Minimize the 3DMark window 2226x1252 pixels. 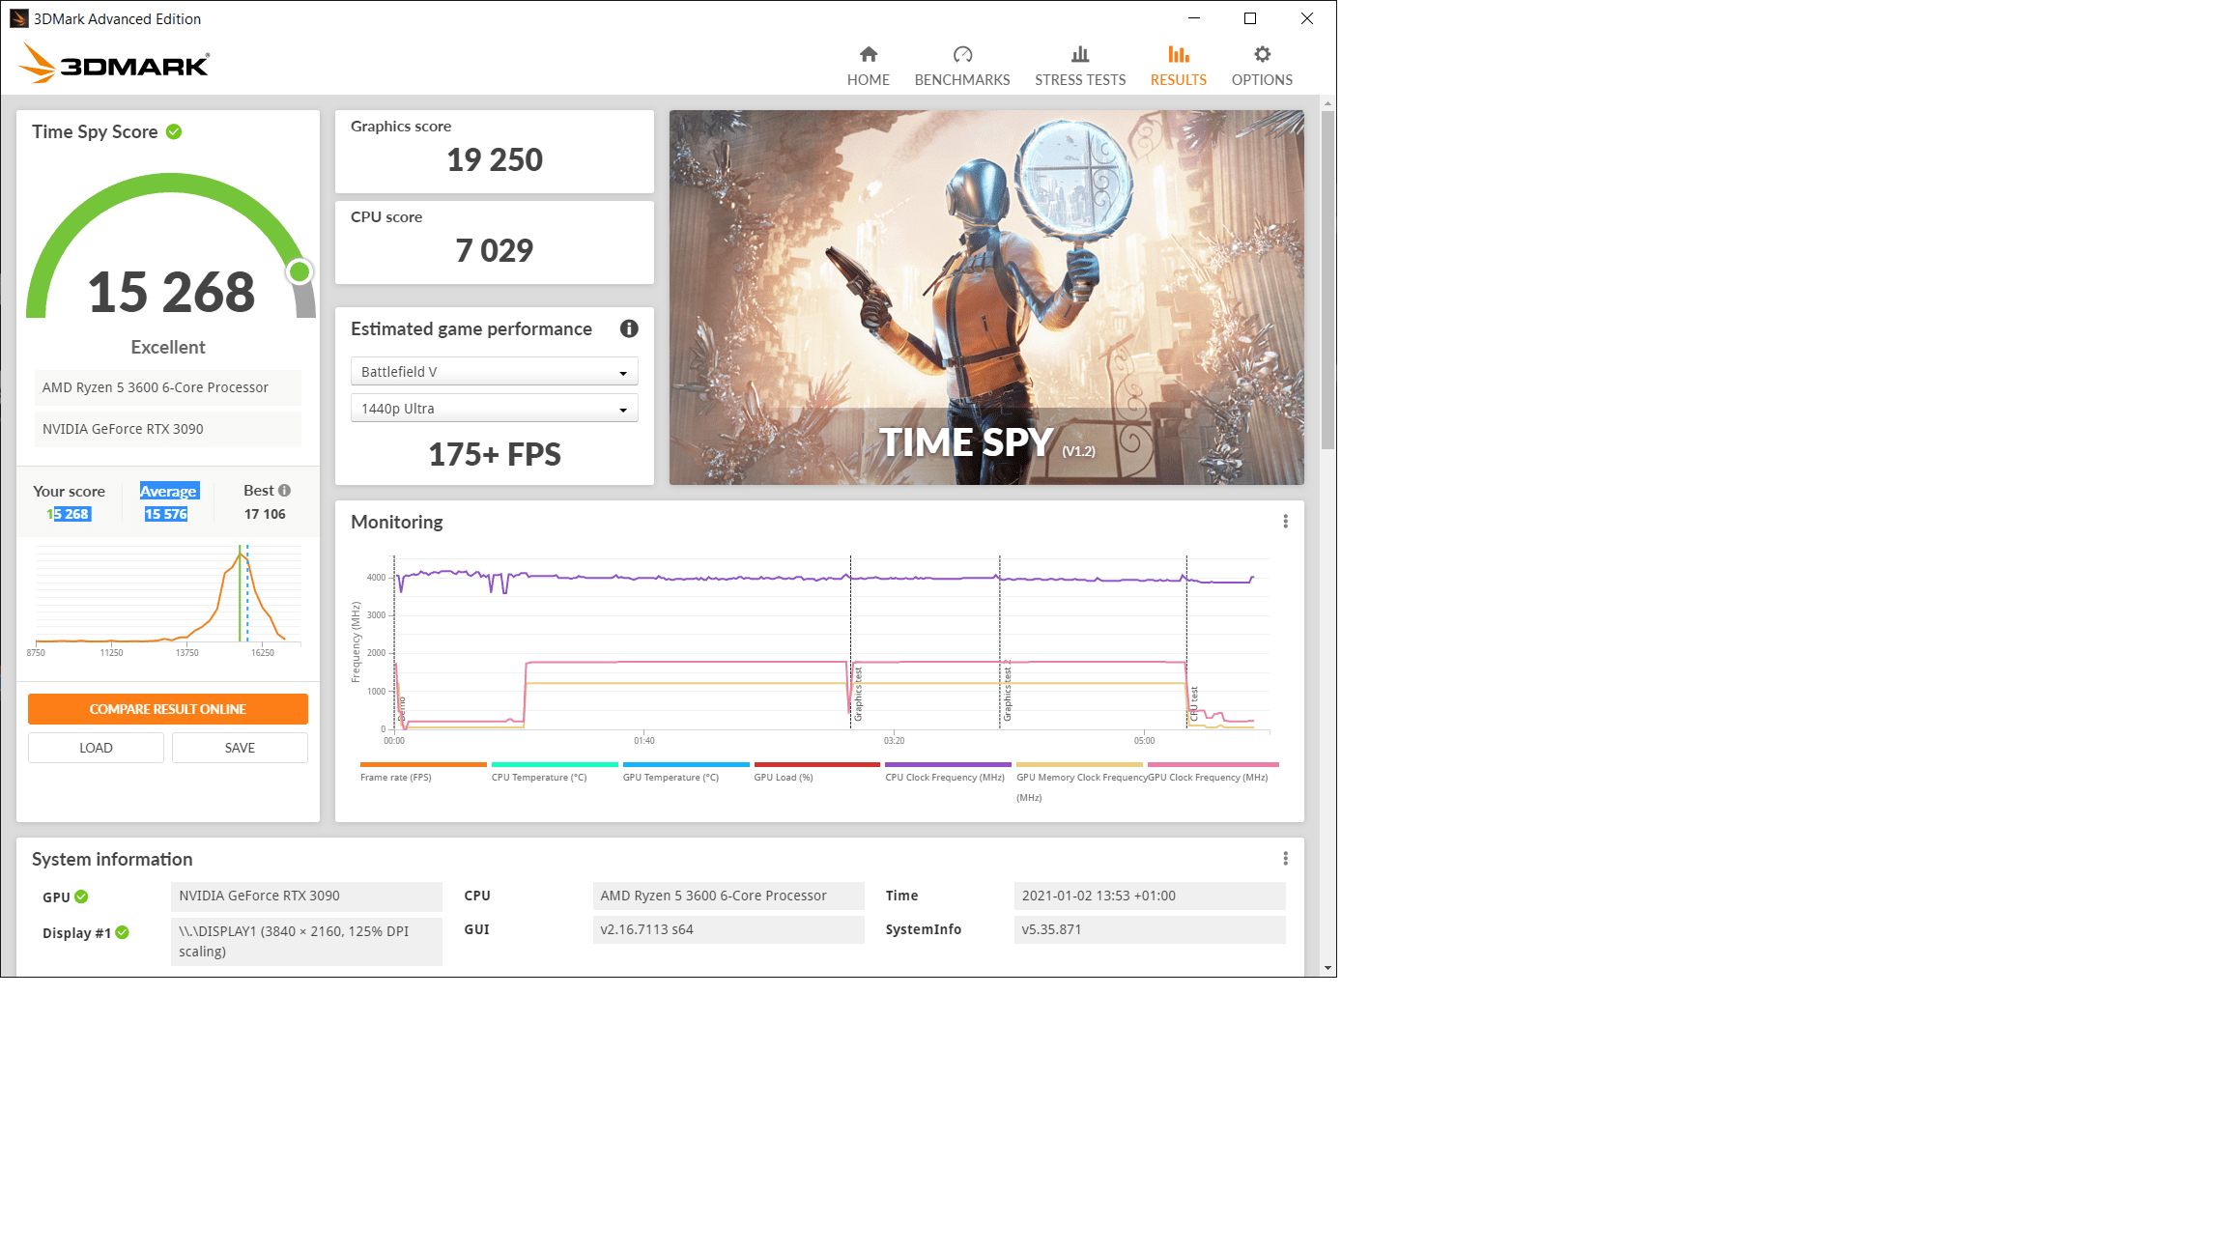(1194, 18)
